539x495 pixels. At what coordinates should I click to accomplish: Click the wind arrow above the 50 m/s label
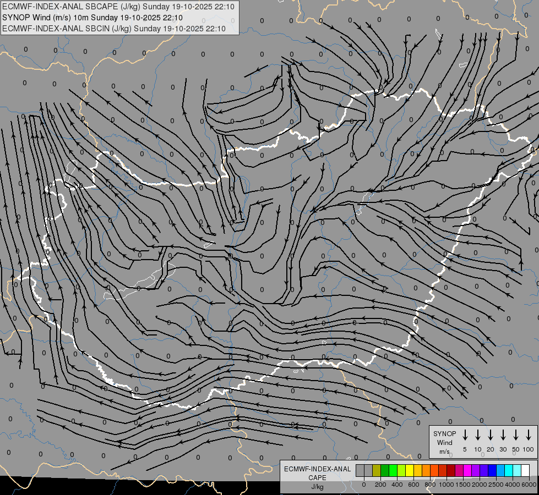(x=516, y=435)
